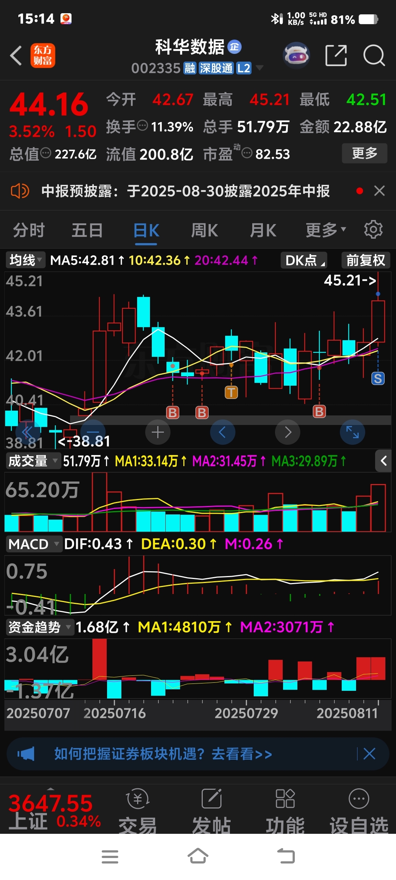Open the 如何把握证券板块机遇 link
The height and width of the screenshot is (880, 396).
tap(163, 754)
